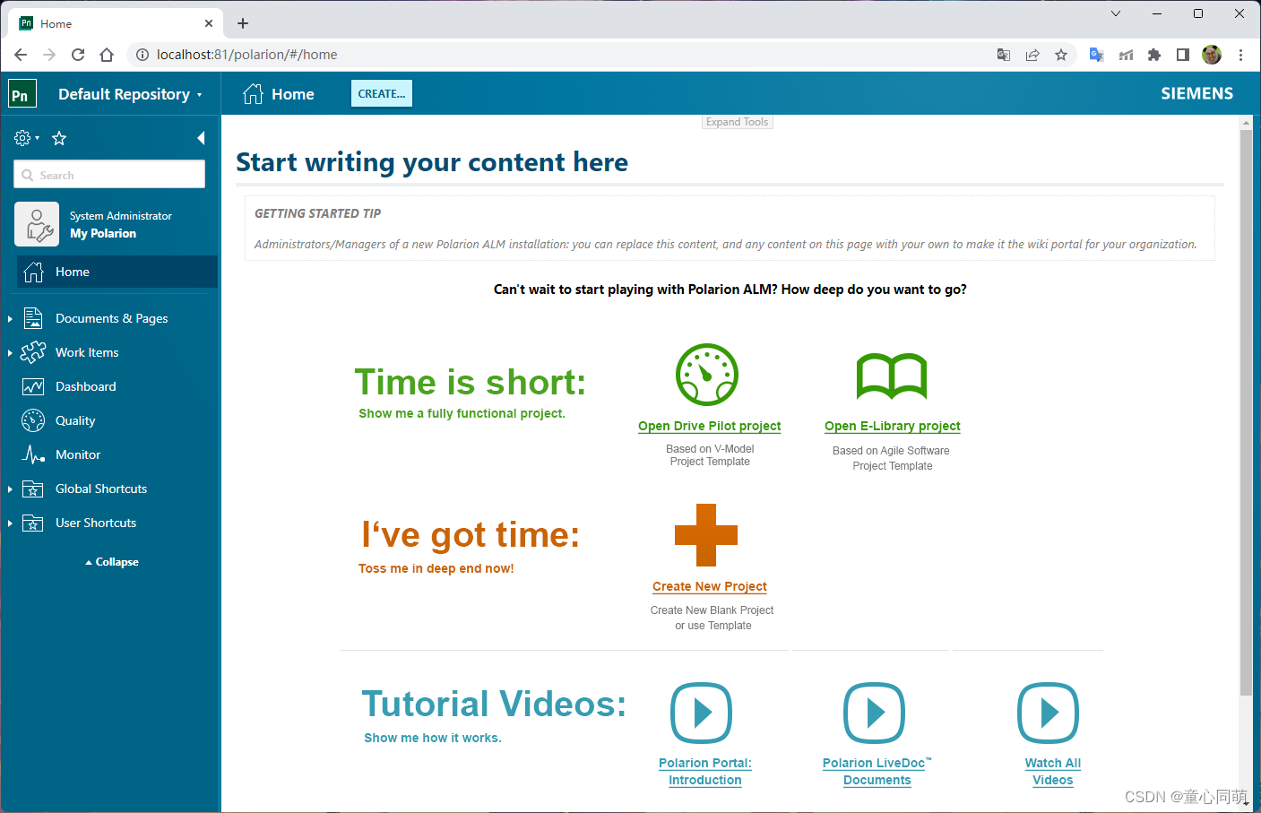
Task: Play the Watch All Videos icon
Action: tap(1049, 714)
